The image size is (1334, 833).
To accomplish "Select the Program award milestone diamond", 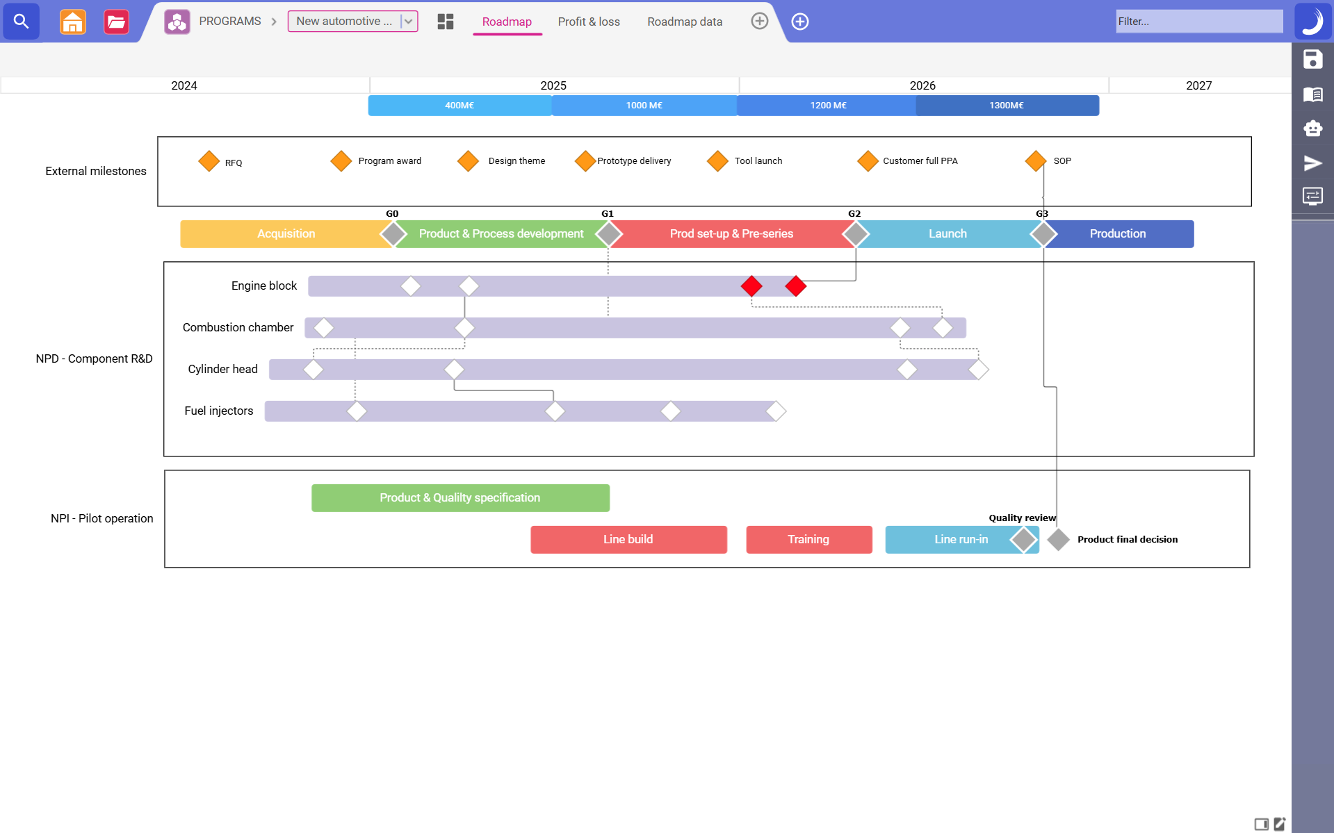I will click(341, 161).
